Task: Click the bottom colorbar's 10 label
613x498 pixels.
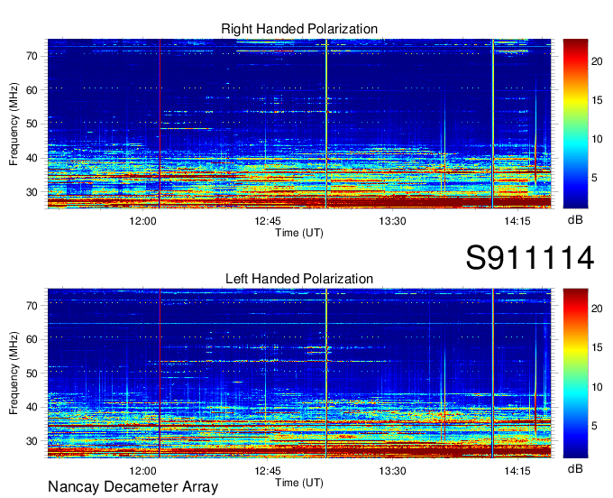Action: [597, 387]
